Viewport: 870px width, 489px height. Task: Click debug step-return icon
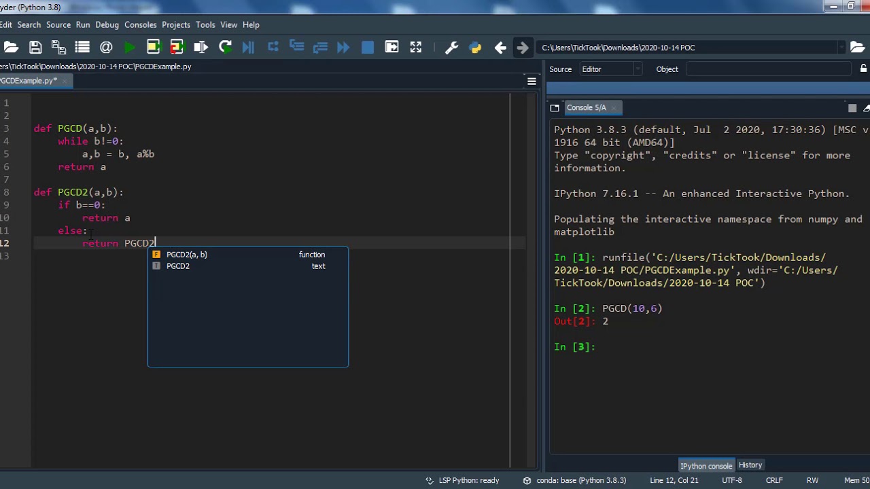click(x=320, y=47)
